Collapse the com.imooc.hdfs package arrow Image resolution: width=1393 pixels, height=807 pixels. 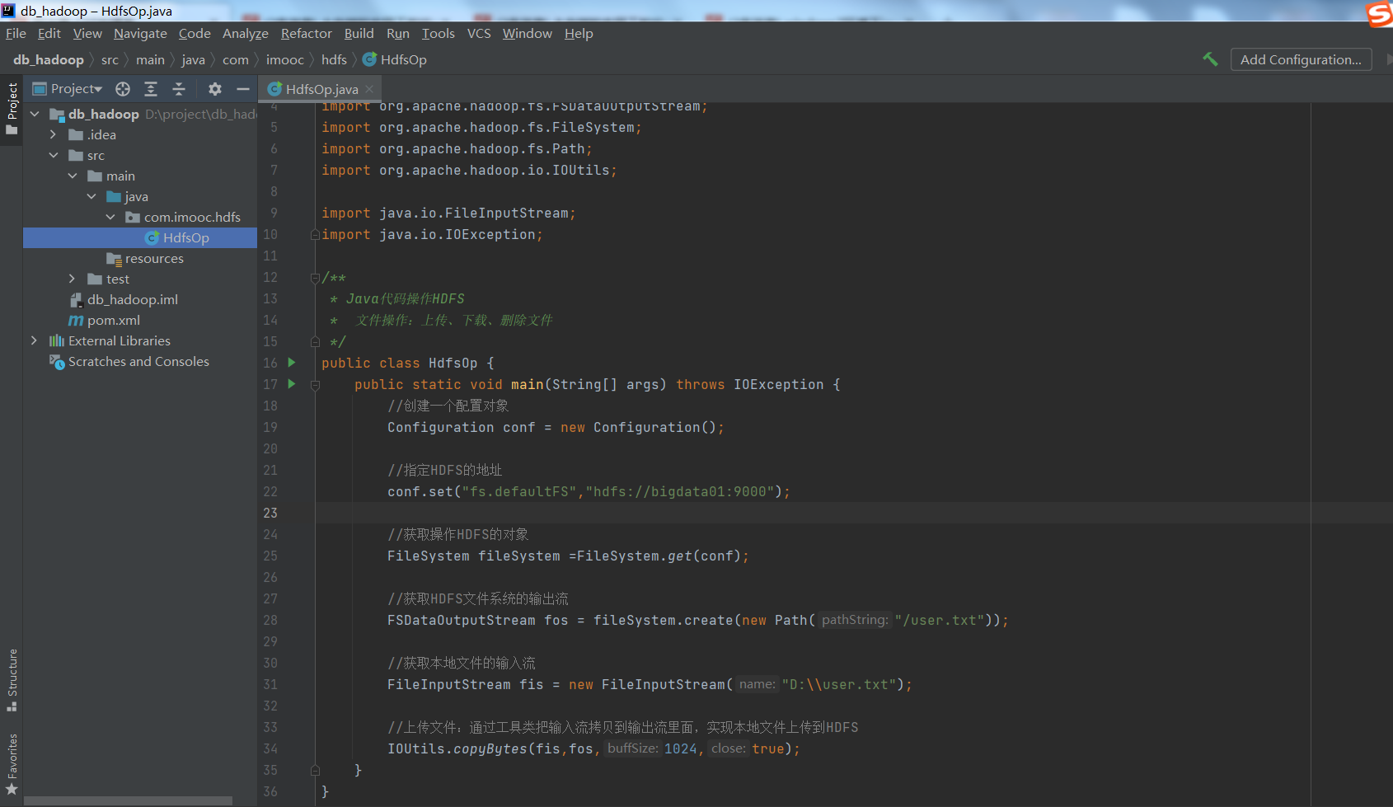(x=110, y=218)
